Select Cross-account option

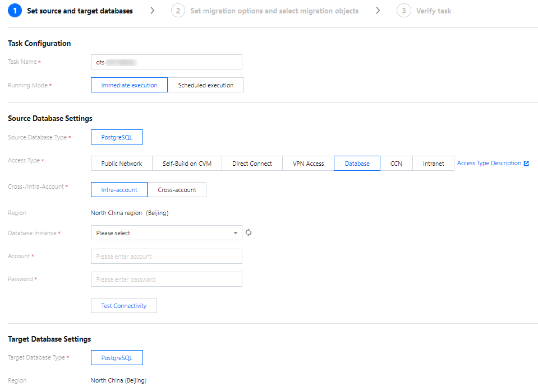177,190
